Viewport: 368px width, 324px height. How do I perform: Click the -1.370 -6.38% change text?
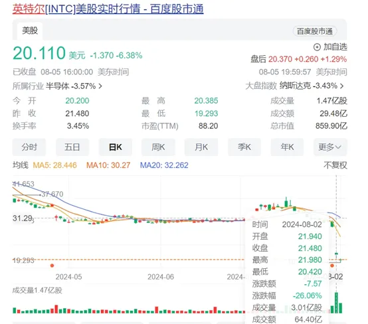(x=116, y=56)
